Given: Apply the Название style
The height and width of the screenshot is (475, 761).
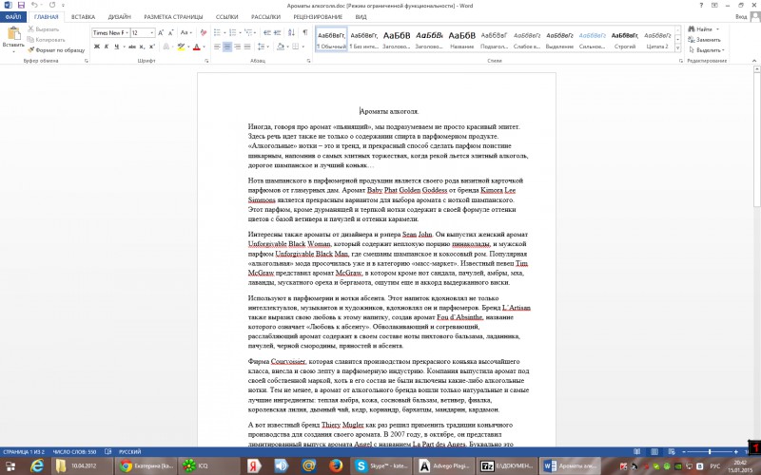Looking at the screenshot, I should coord(461,39).
